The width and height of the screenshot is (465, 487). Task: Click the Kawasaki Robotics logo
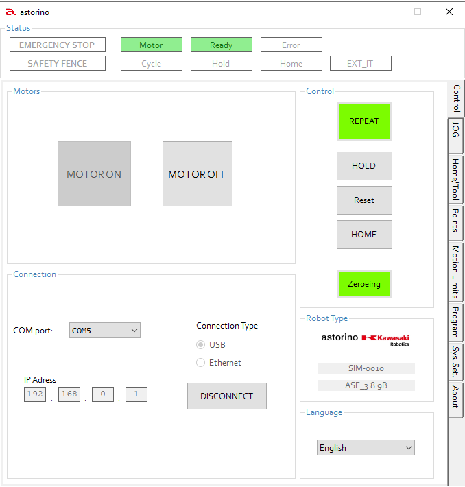[385, 340]
